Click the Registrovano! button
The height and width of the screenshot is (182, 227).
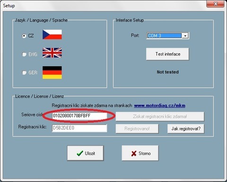[137, 129]
